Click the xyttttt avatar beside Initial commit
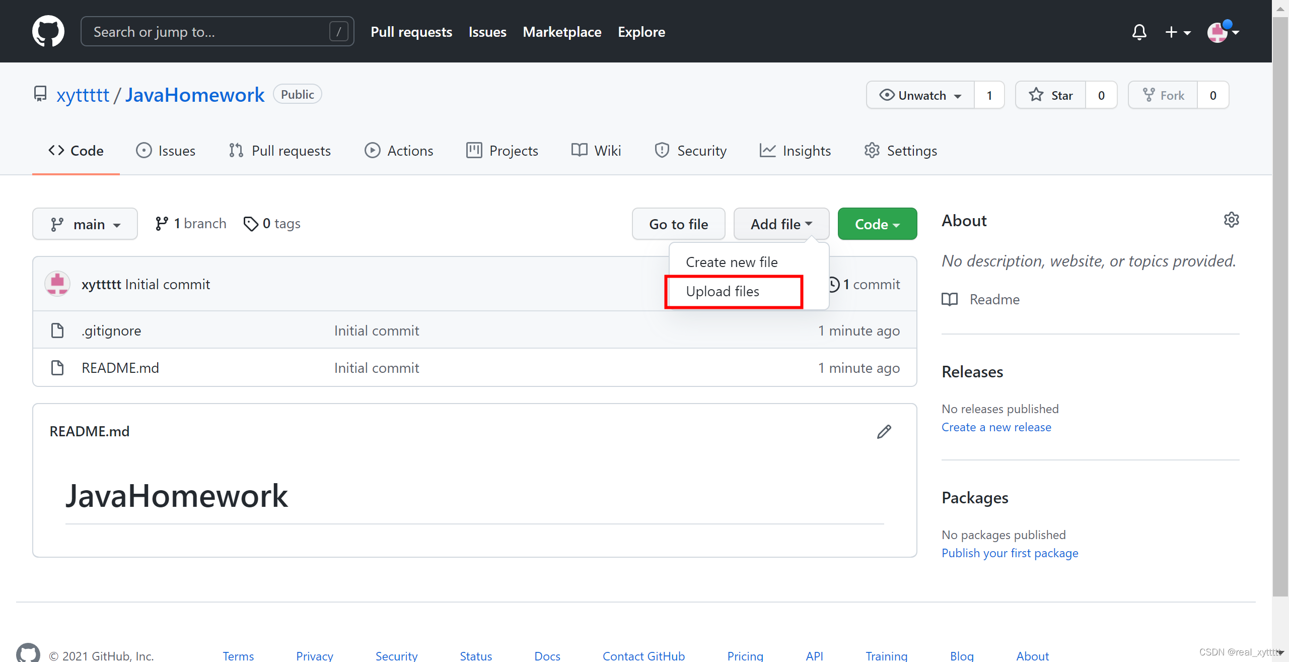The image size is (1289, 662). coord(57,284)
